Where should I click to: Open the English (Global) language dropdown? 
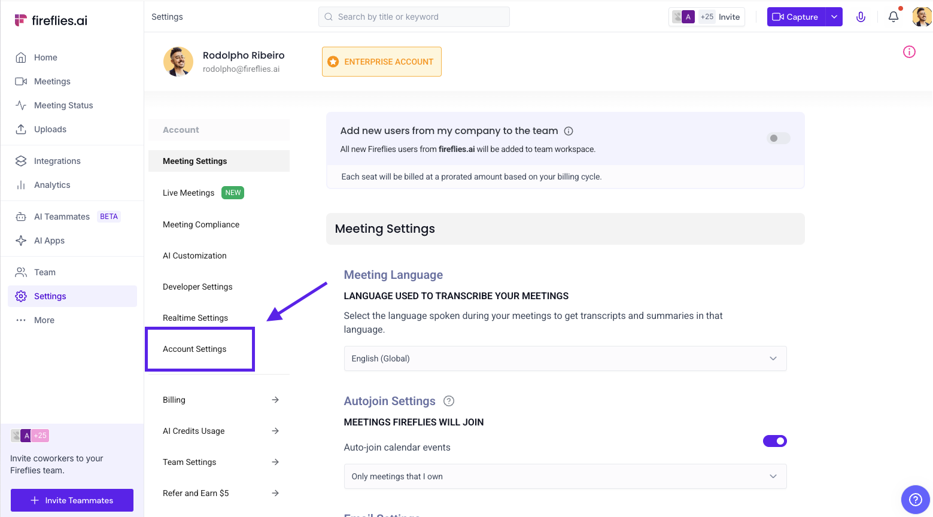(x=564, y=358)
